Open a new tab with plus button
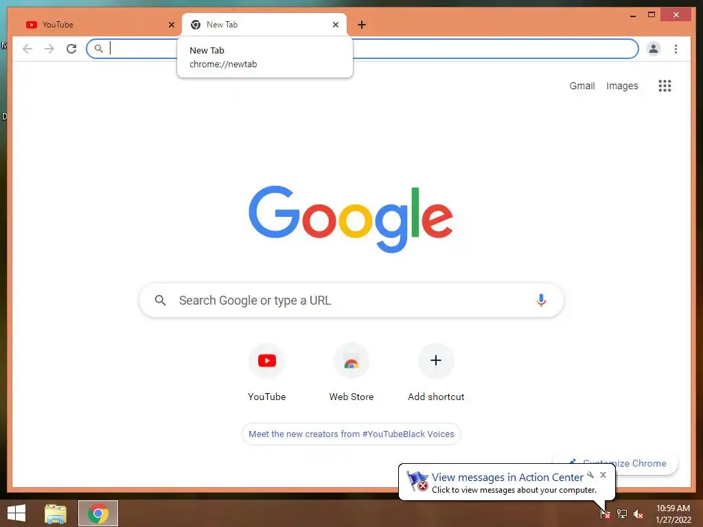Viewport: 703px width, 527px height. coord(362,25)
